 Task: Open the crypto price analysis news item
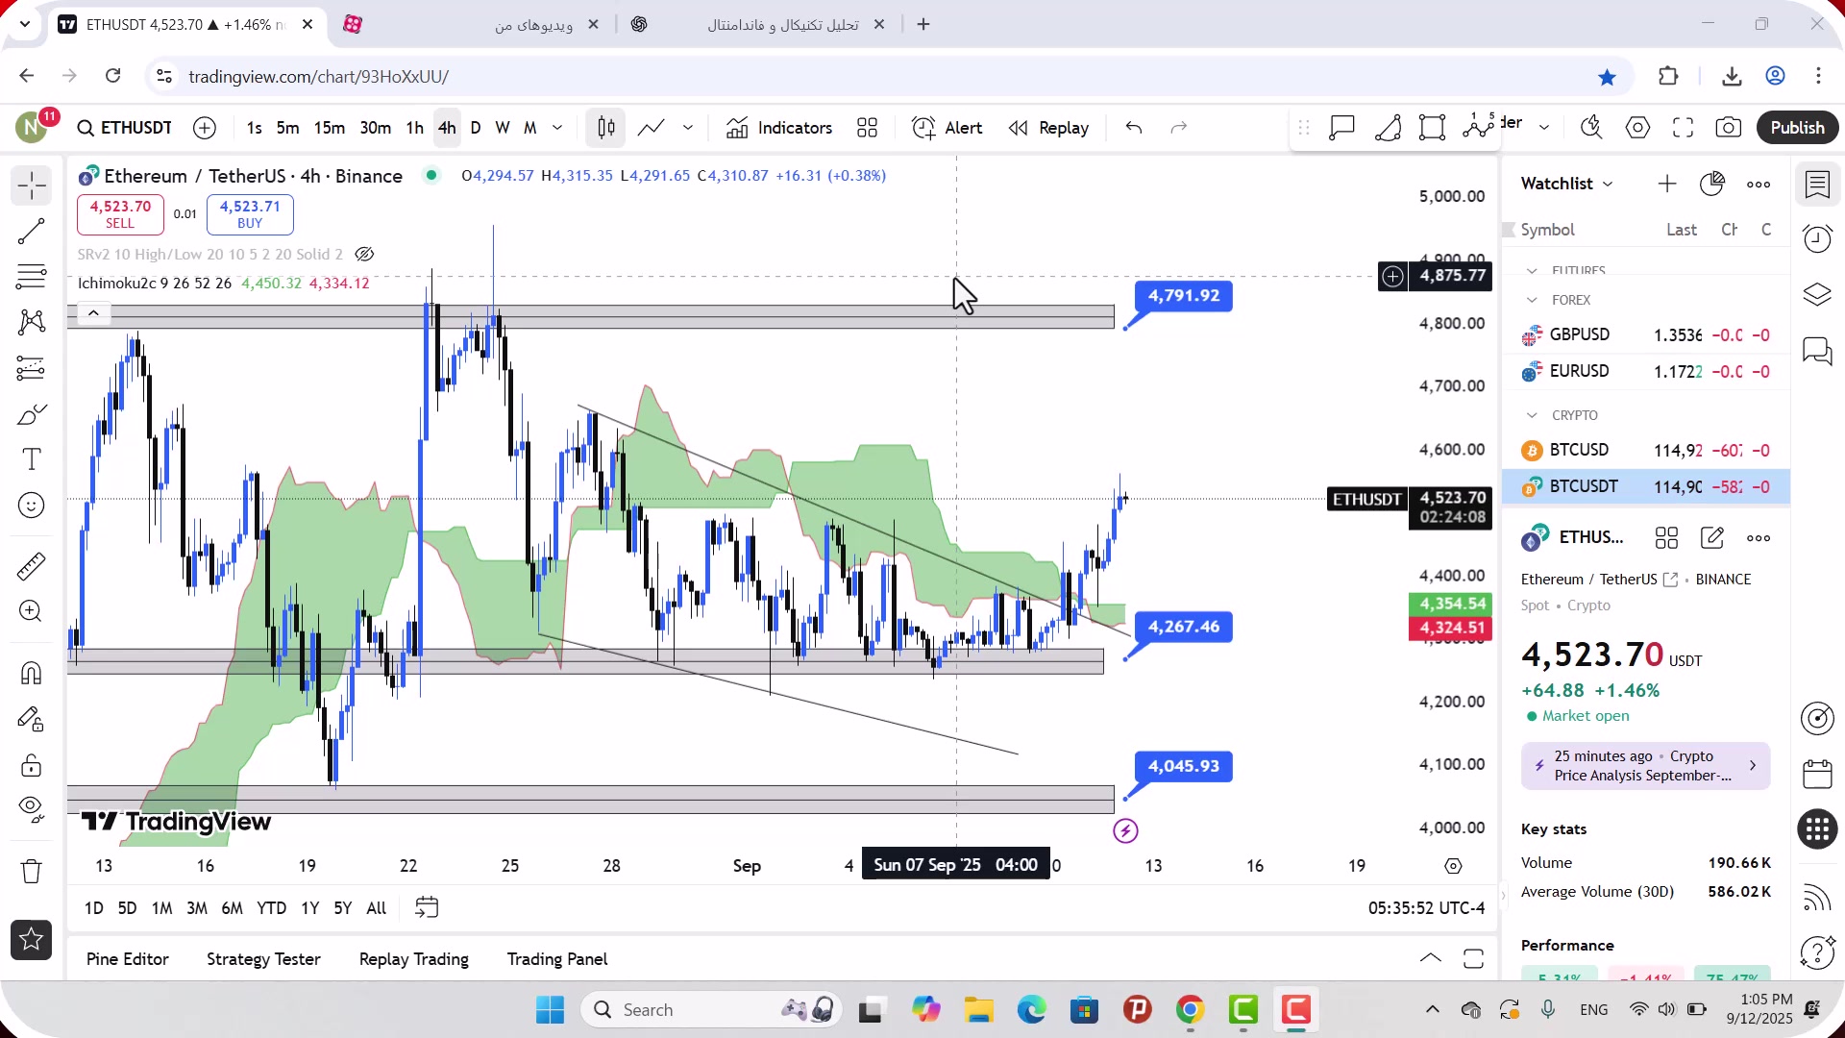[1645, 766]
